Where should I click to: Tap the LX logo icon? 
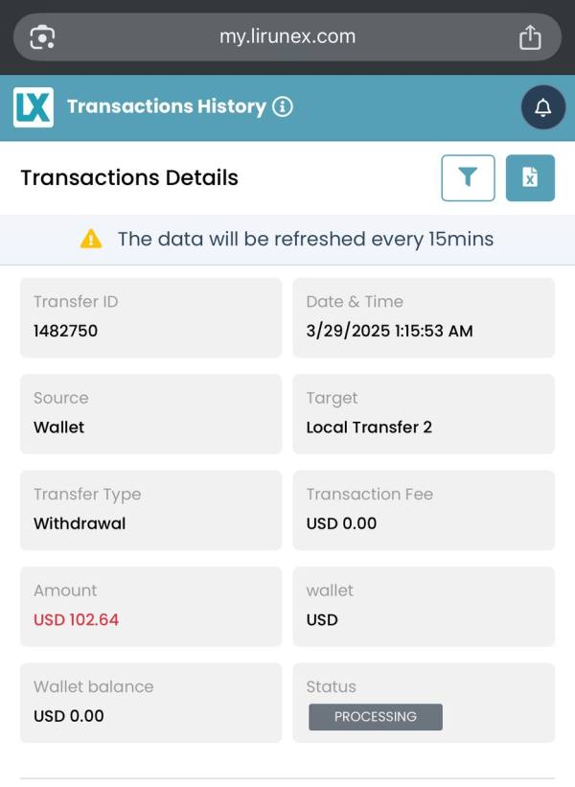point(34,107)
